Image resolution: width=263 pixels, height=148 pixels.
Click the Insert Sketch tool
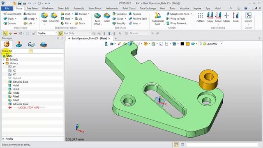pyautogui.click(x=12, y=14)
